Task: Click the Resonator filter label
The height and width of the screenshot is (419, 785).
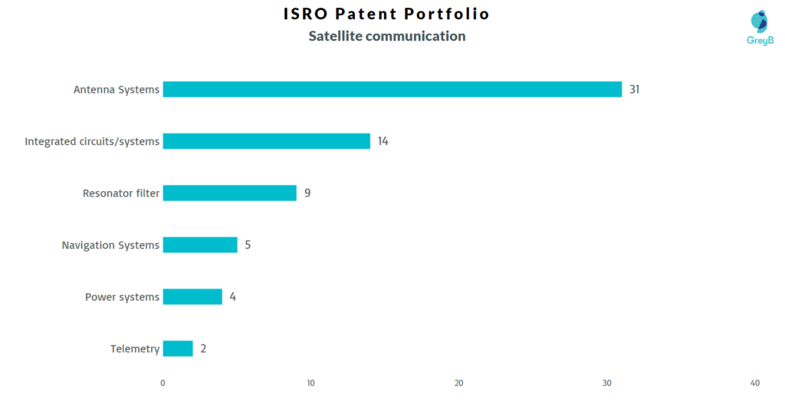Action: pyautogui.click(x=120, y=193)
